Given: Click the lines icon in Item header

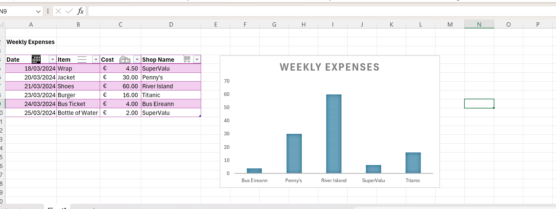Looking at the screenshot, I should tap(82, 59).
